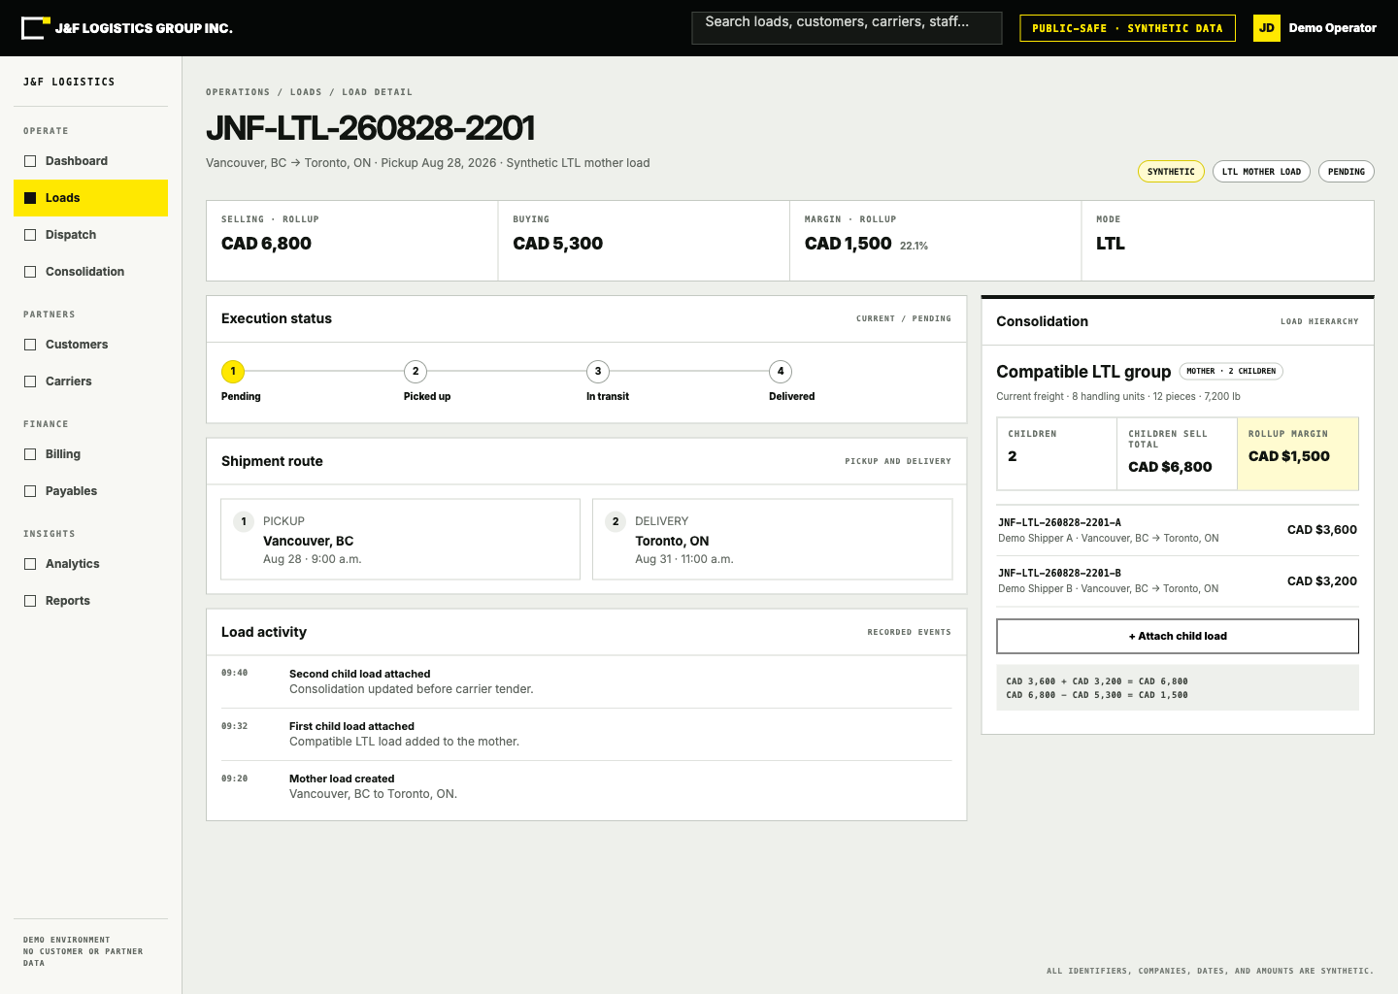Click the Analytics sidebar icon
This screenshot has height=994, width=1398.
pyautogui.click(x=30, y=564)
